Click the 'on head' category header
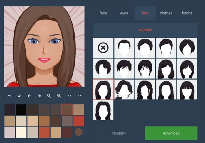The image size is (205, 143). point(145,30)
